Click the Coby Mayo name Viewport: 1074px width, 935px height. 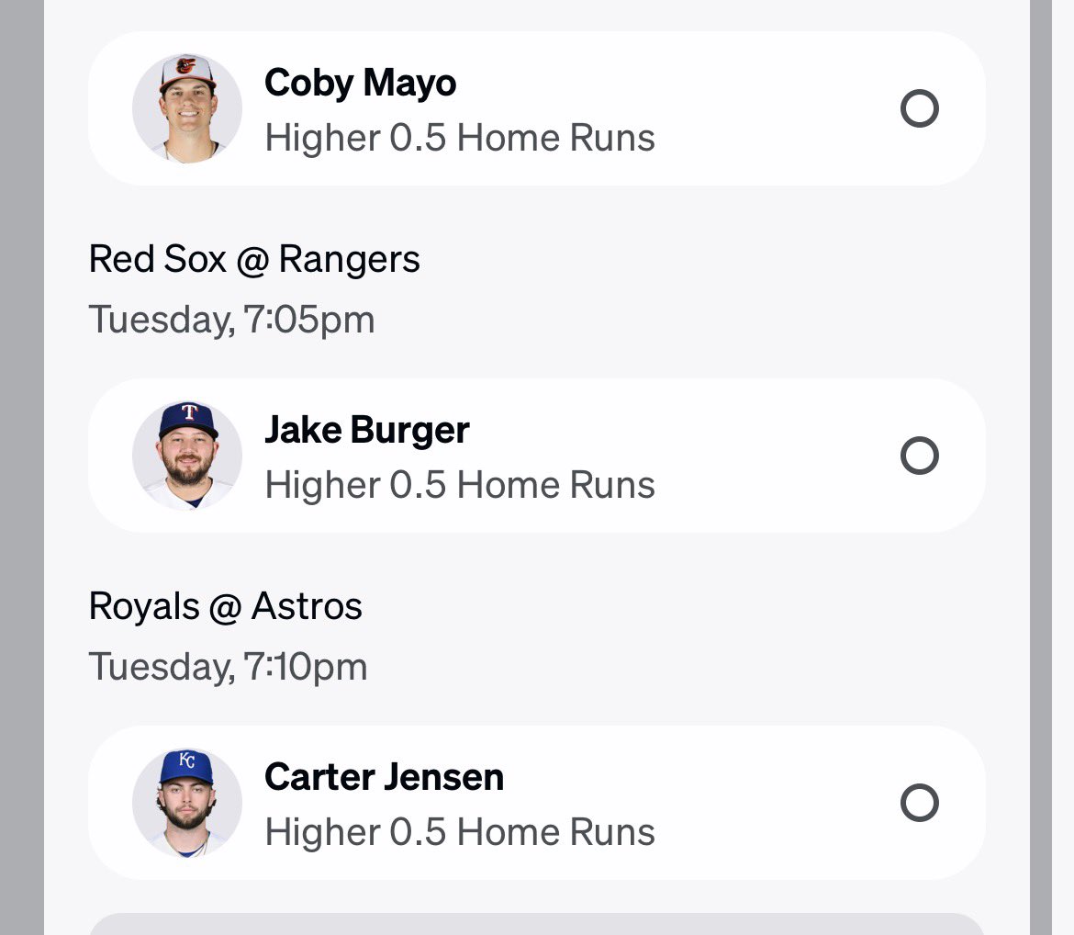click(360, 83)
